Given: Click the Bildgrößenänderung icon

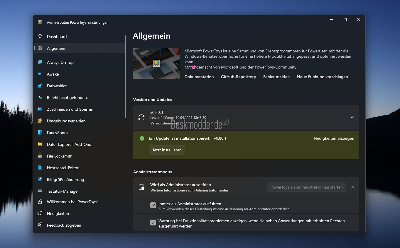Looking at the screenshot, I should click(x=40, y=179).
